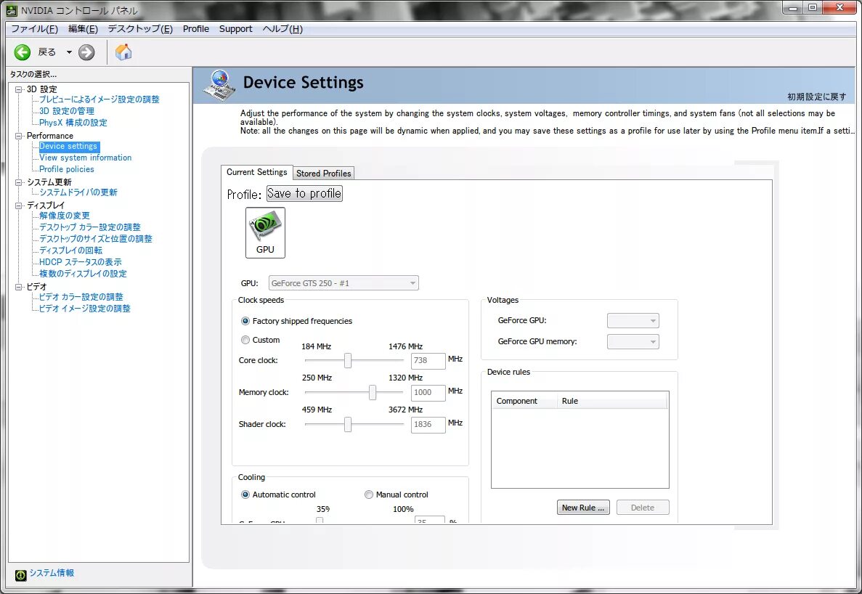
Task: Select Device settings in tree
Action: 69,146
